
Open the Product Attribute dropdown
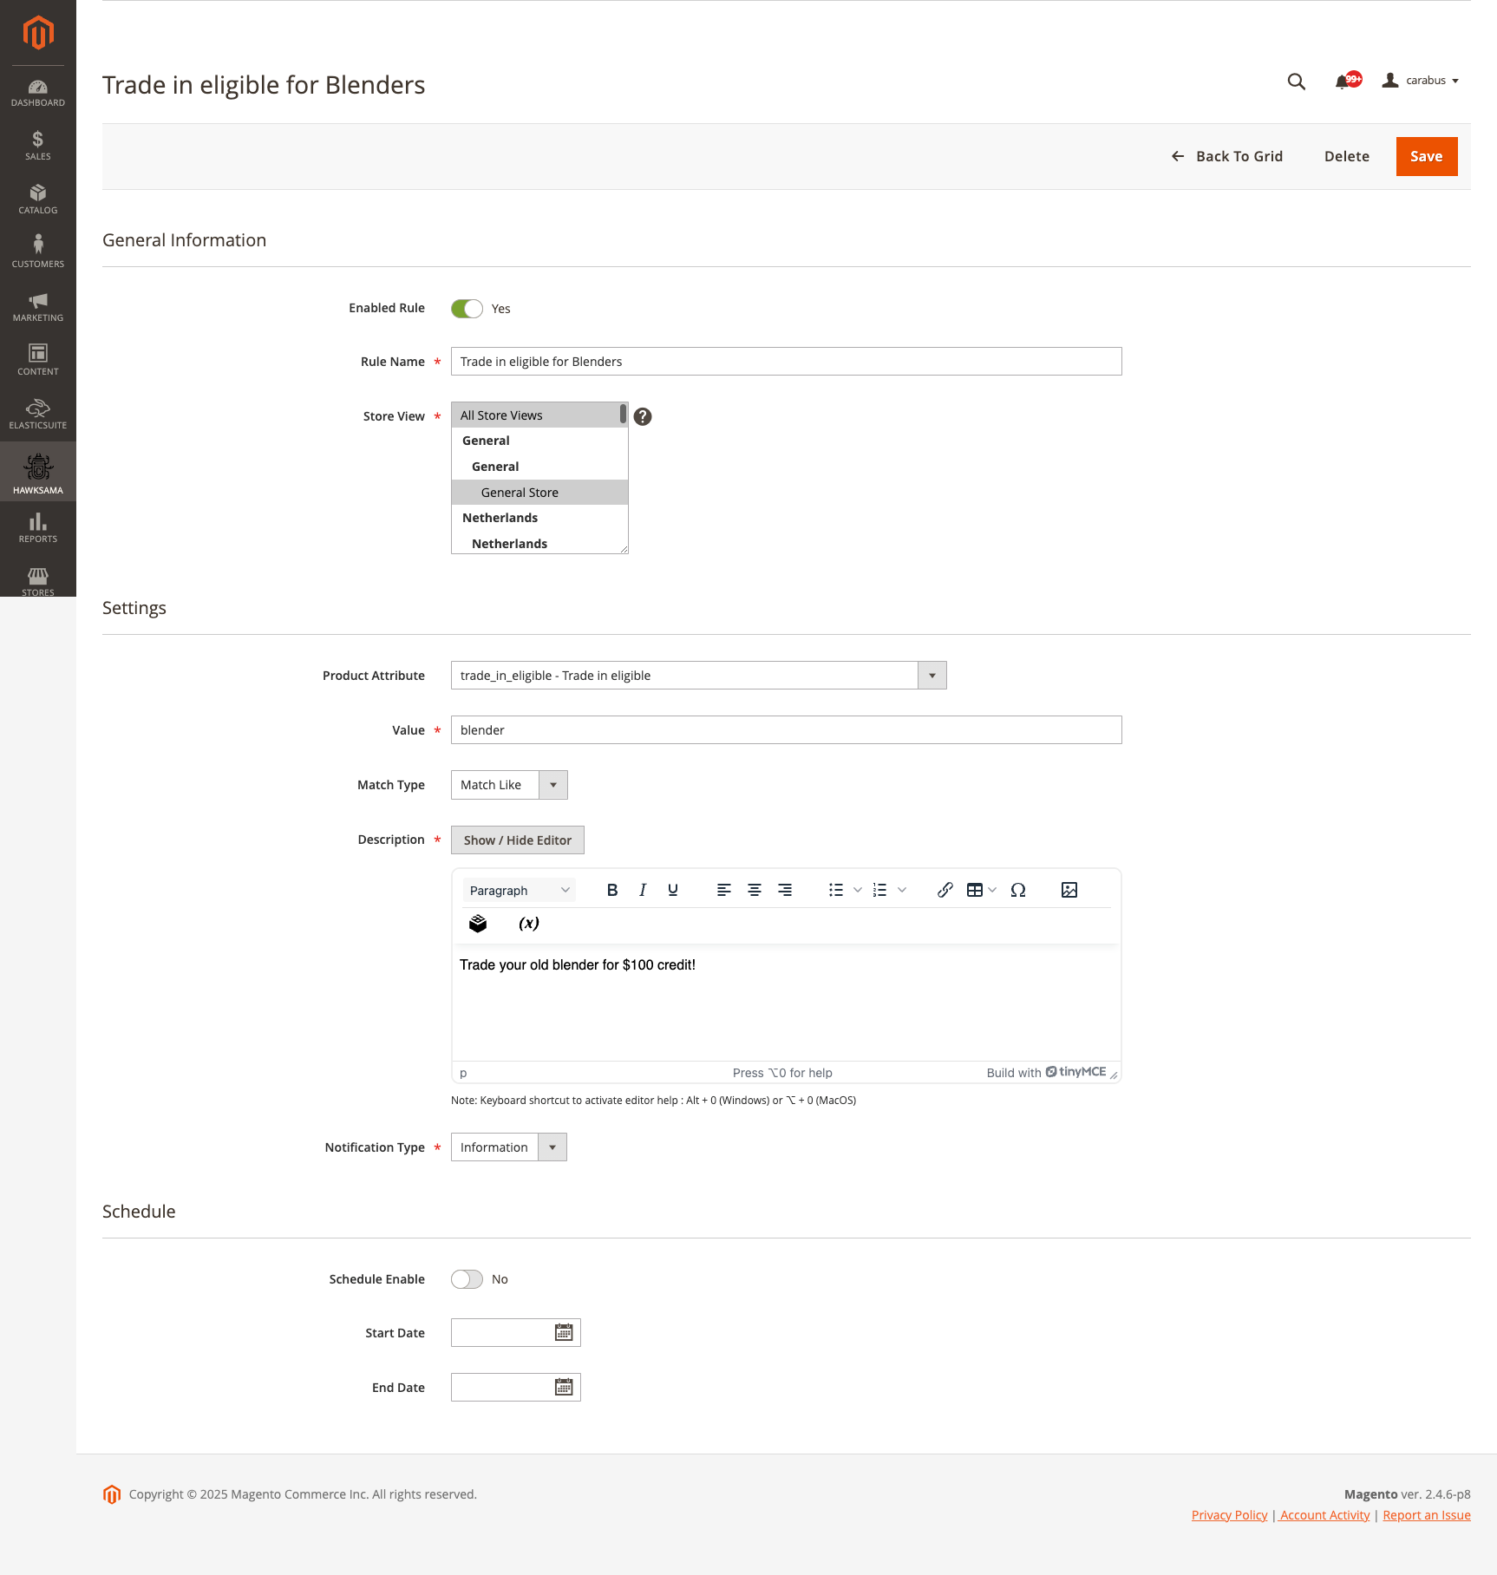coord(932,676)
